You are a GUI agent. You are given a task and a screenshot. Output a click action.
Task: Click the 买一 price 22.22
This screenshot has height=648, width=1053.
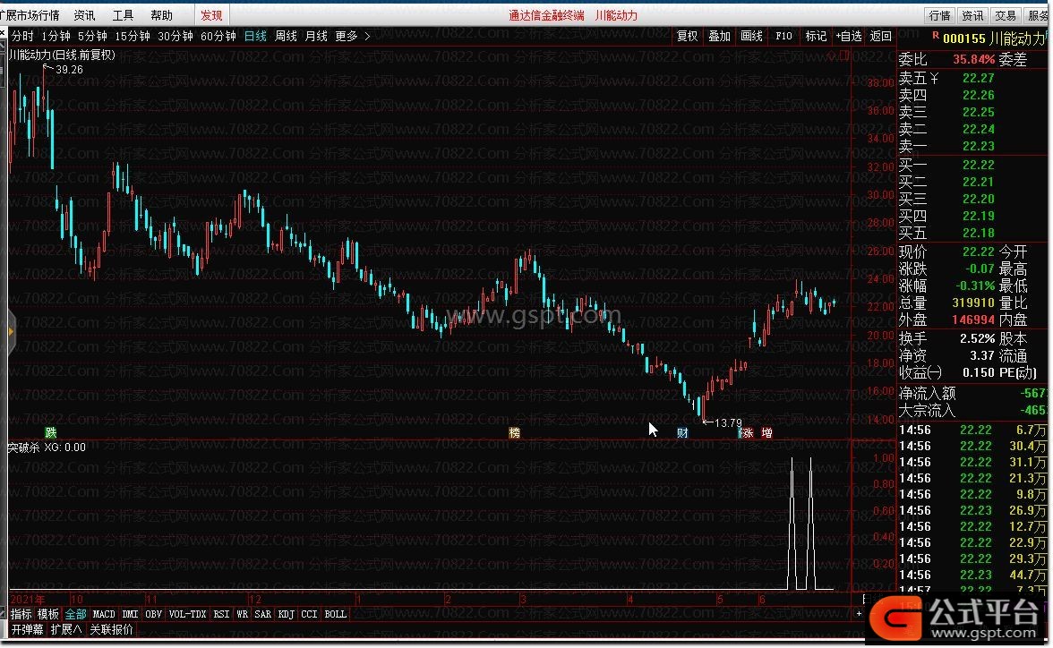979,166
